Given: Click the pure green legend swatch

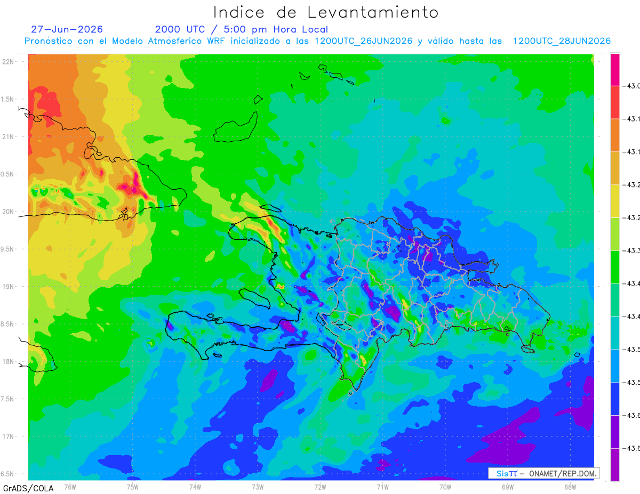Looking at the screenshot, I should [x=615, y=266].
